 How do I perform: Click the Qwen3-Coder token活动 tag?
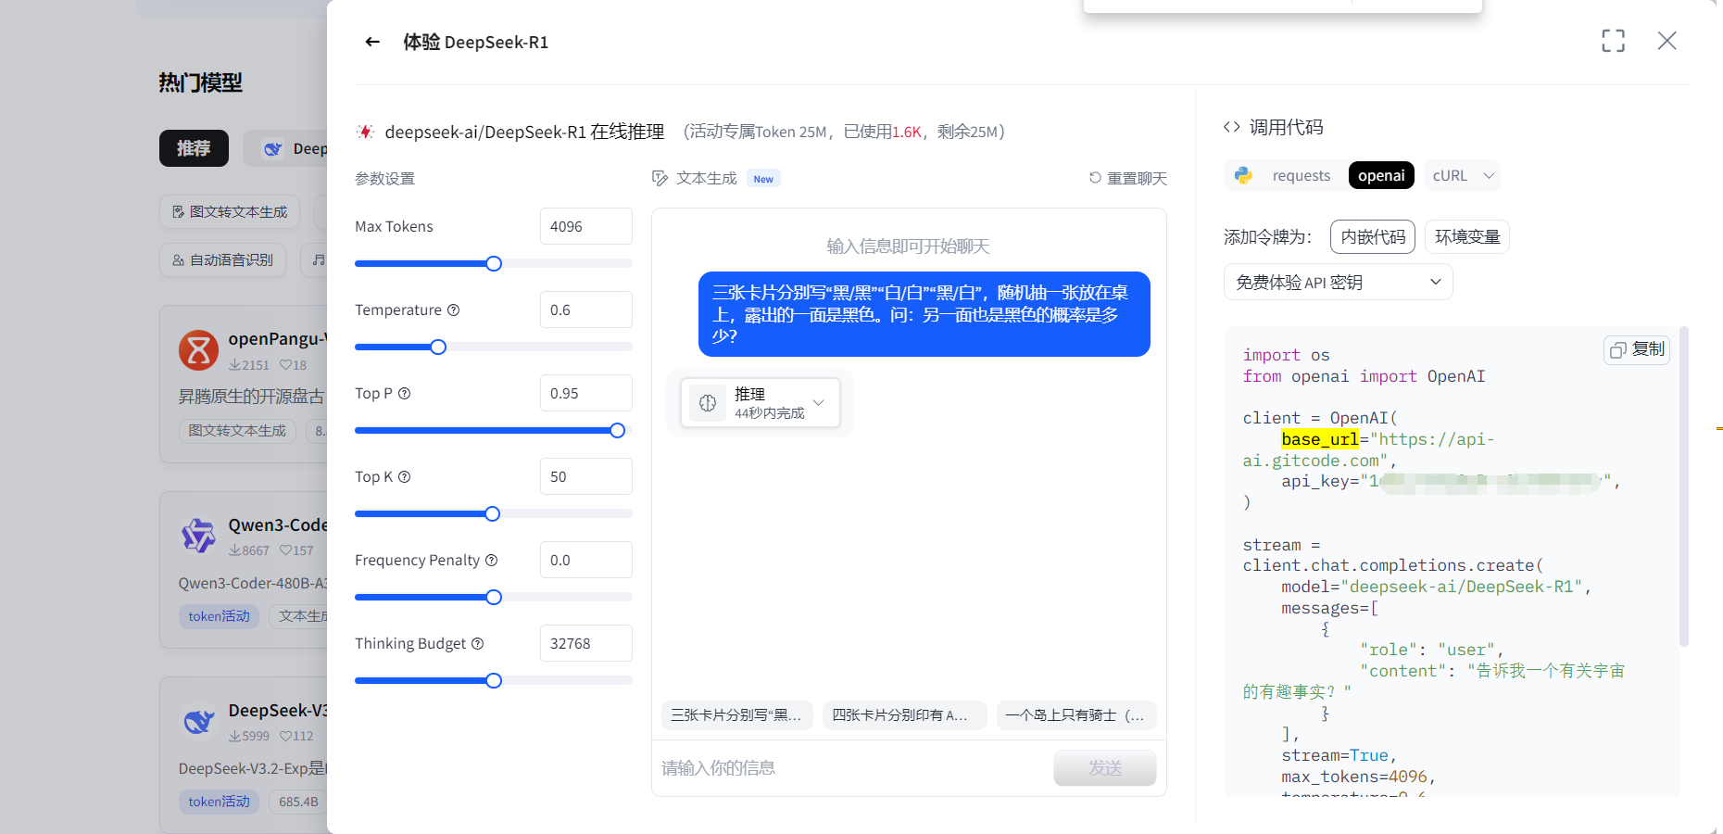pyautogui.click(x=219, y=616)
